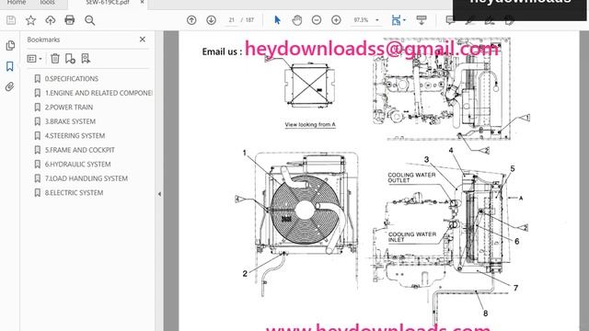This screenshot has width=589, height=331.
Task: Open the Attachments paperclip panel
Action: (x=10, y=87)
